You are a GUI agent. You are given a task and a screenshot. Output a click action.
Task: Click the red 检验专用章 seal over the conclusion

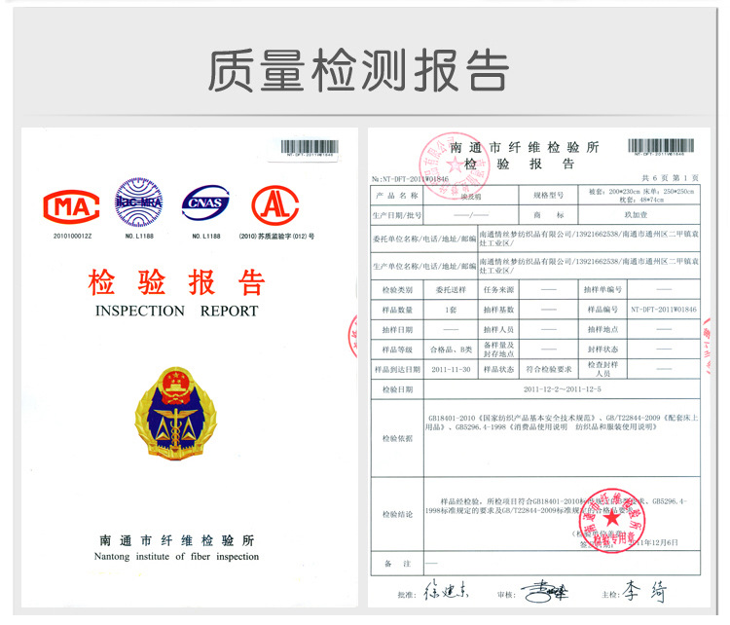[x=611, y=521]
